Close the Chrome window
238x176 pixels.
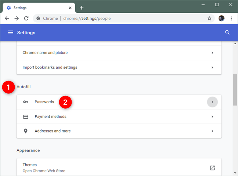coord(231,5)
